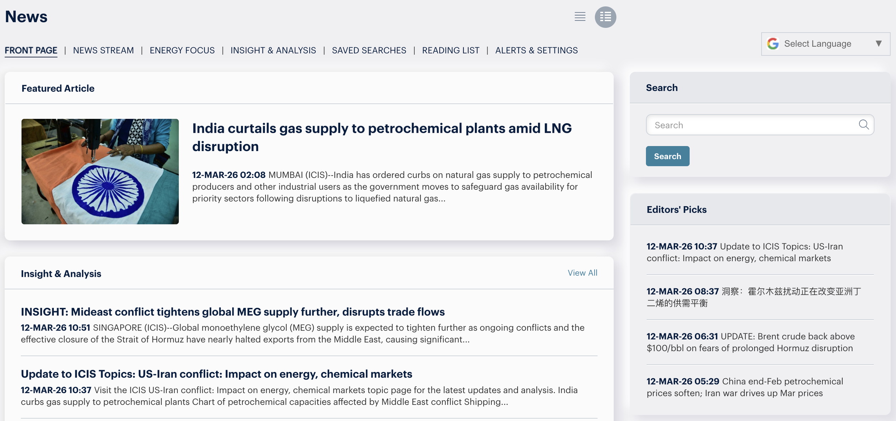Open Alerts & Settings tab

(536, 50)
